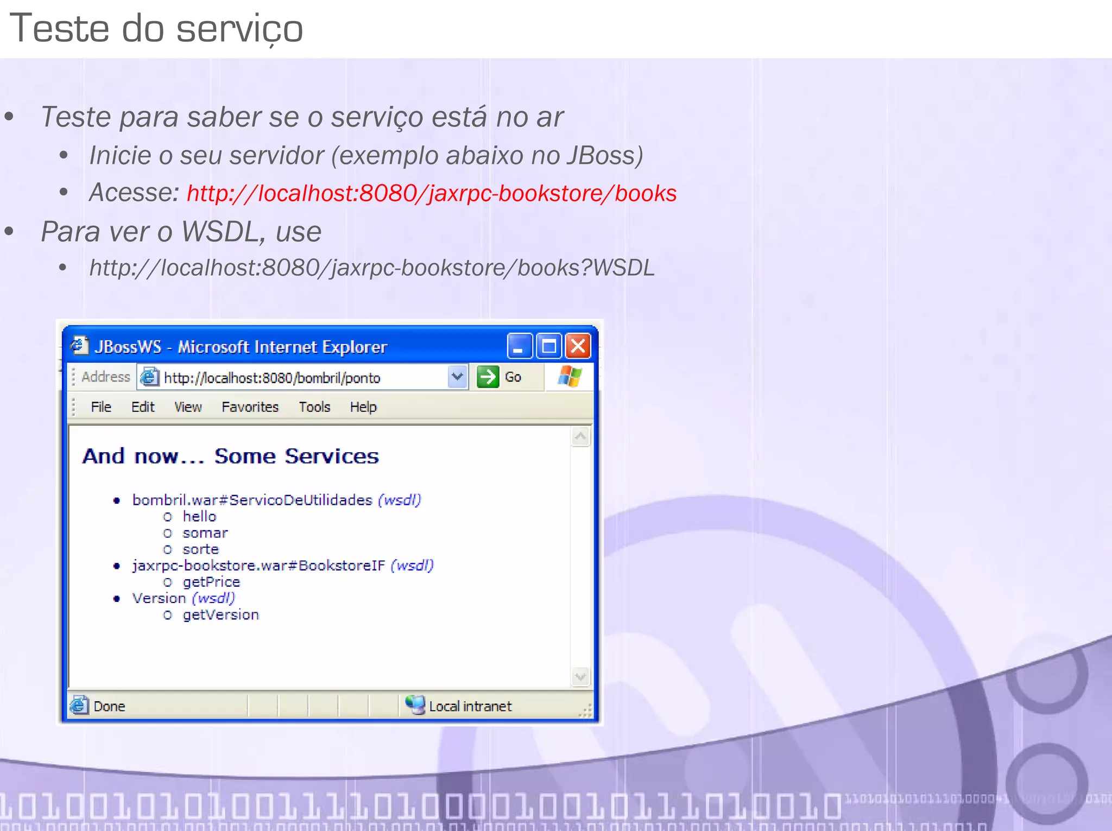
Task: Click red jaxrpc-bookstore/books URL on slide
Action: (x=432, y=194)
